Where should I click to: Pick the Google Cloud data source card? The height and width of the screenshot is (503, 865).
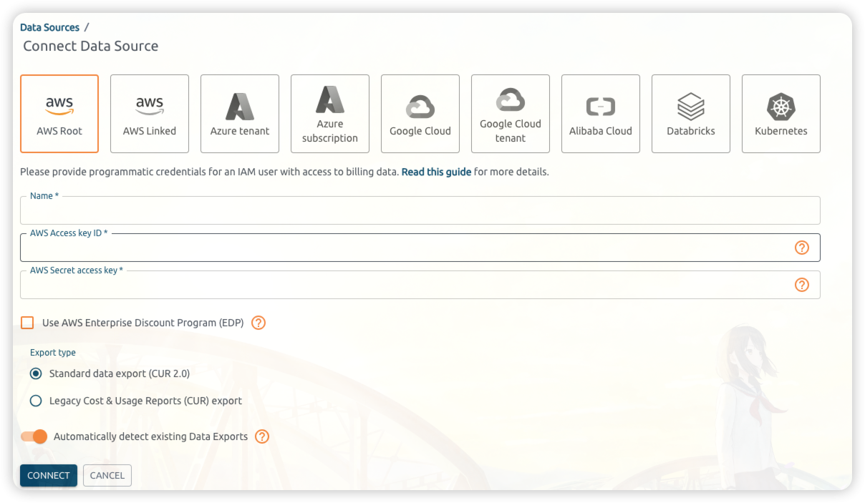tap(420, 114)
